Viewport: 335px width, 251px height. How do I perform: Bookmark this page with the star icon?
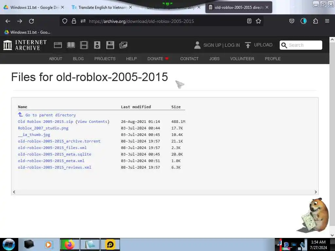[258, 21]
